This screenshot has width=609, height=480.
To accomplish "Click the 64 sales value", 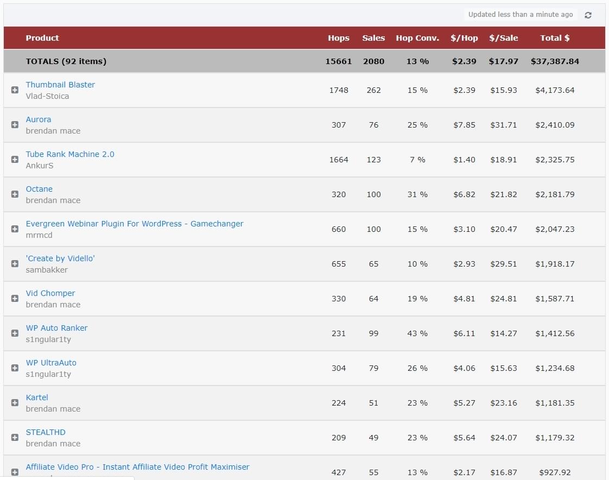I will (373, 299).
